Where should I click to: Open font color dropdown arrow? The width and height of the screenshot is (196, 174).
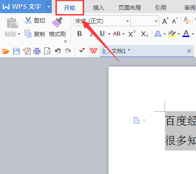click(193, 34)
